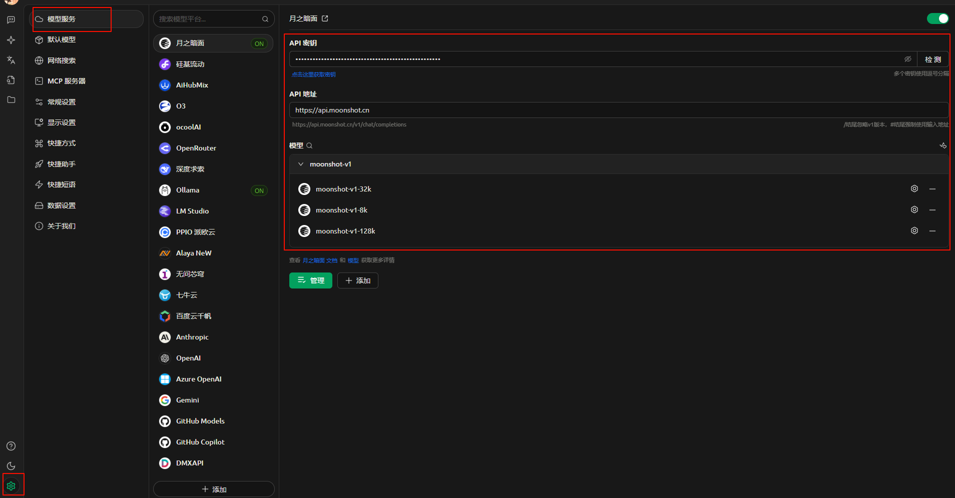Open 网络搜索 settings section

pyautogui.click(x=86, y=60)
